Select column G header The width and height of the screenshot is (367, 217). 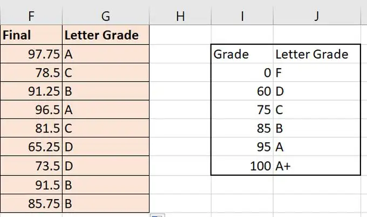pos(106,16)
